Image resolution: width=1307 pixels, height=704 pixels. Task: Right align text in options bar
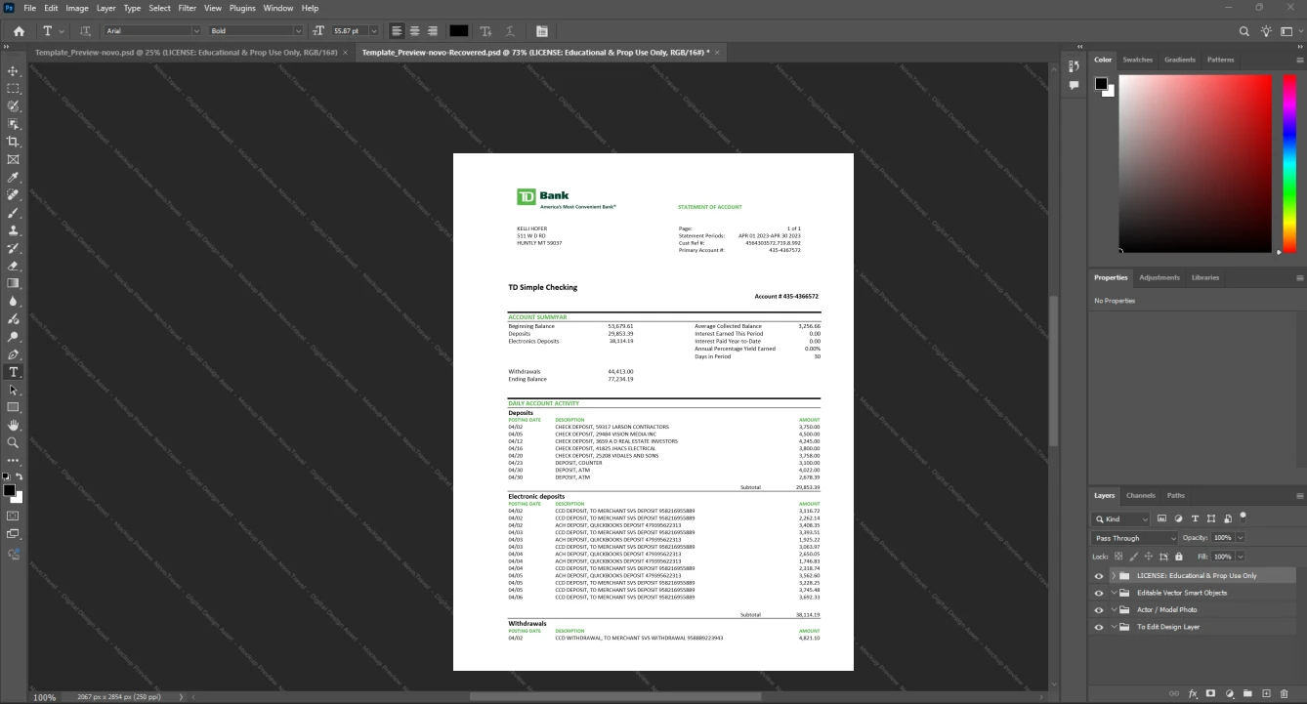(x=434, y=31)
